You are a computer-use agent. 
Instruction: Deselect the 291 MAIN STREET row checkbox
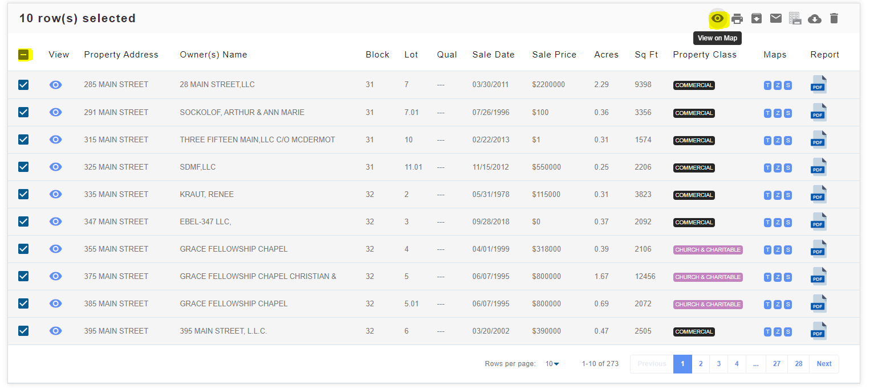tap(23, 112)
